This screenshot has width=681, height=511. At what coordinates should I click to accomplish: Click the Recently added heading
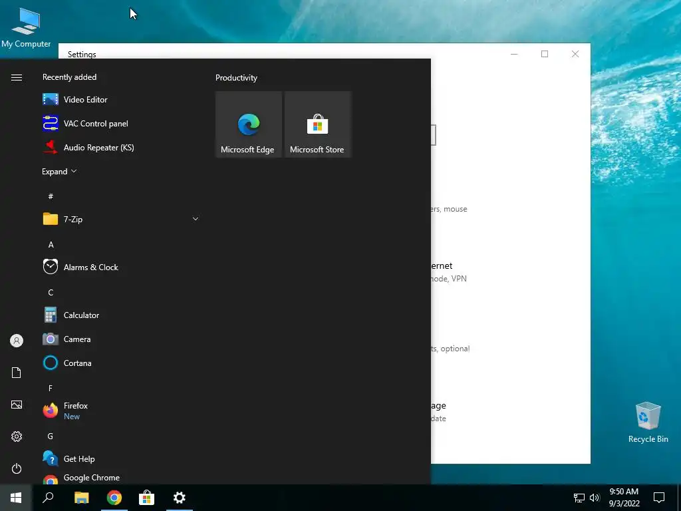[x=69, y=77]
